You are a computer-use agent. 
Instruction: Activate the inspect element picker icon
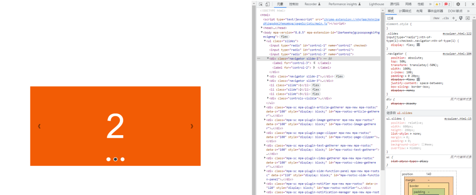[x=260, y=4]
